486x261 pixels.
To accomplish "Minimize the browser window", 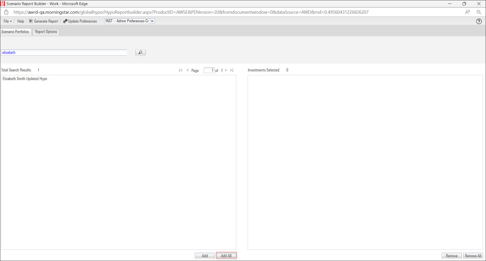I will click(x=450, y=4).
